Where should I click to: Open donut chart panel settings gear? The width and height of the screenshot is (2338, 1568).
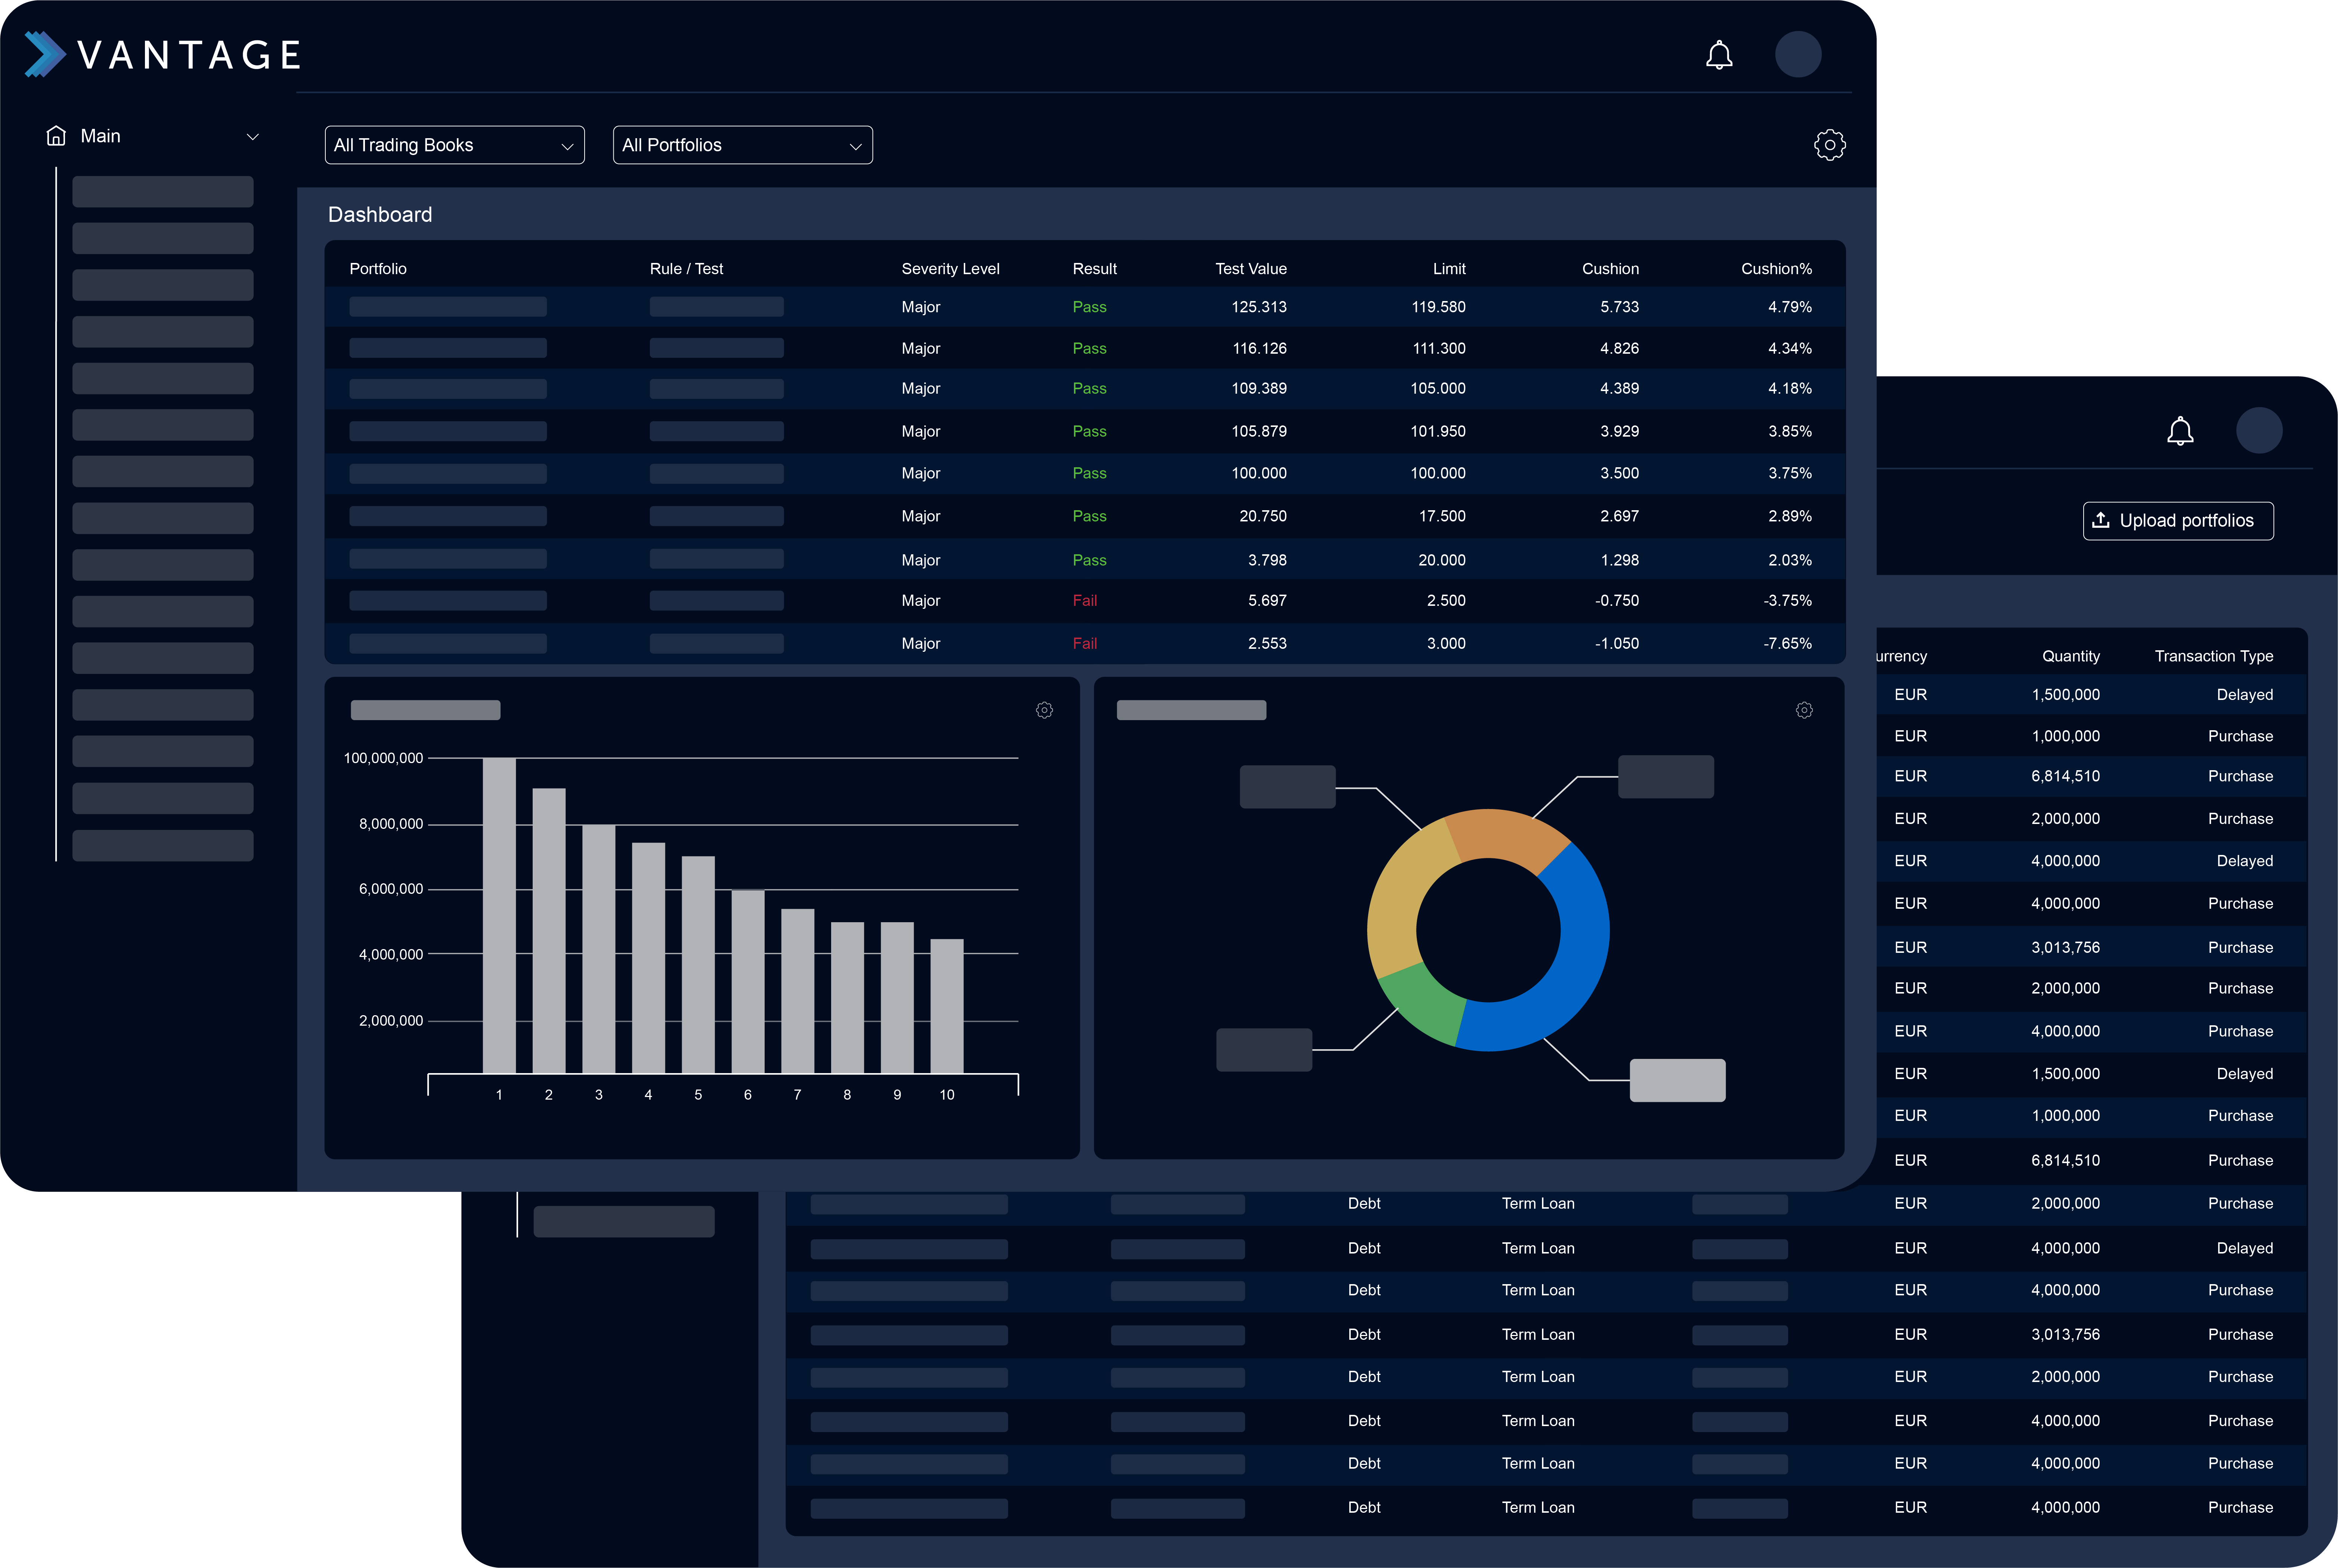(x=1804, y=710)
